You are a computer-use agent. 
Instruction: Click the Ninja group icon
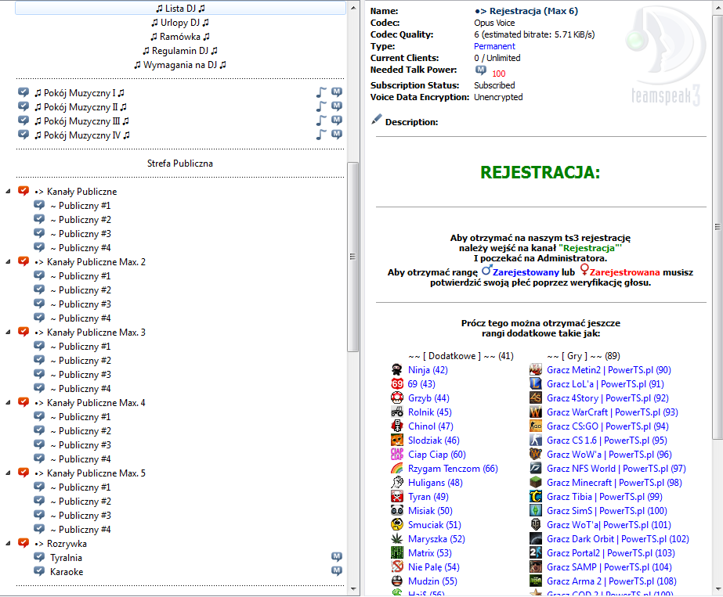(x=397, y=369)
